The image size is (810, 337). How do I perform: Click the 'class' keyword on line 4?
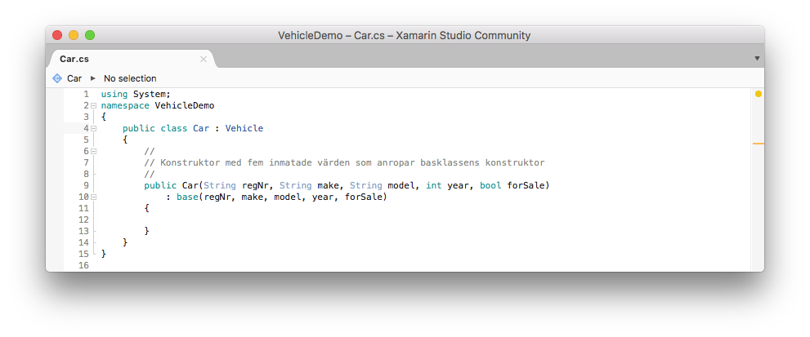174,128
